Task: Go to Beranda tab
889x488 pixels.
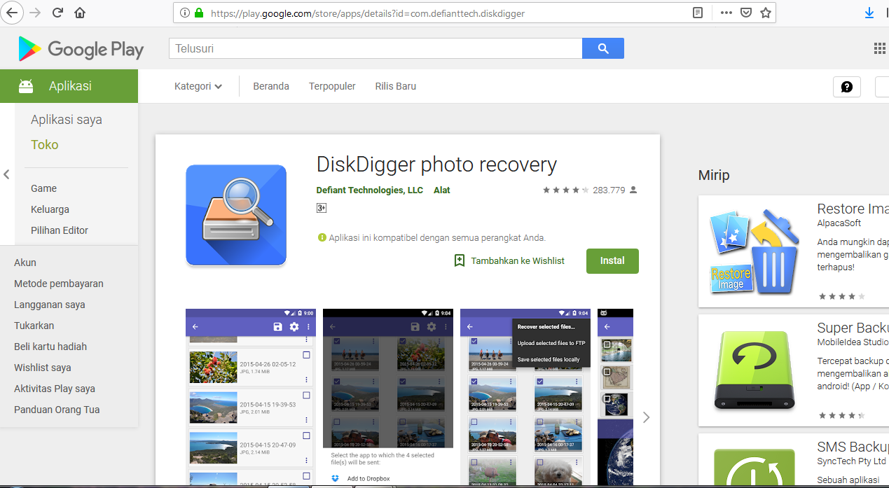Action: click(271, 86)
